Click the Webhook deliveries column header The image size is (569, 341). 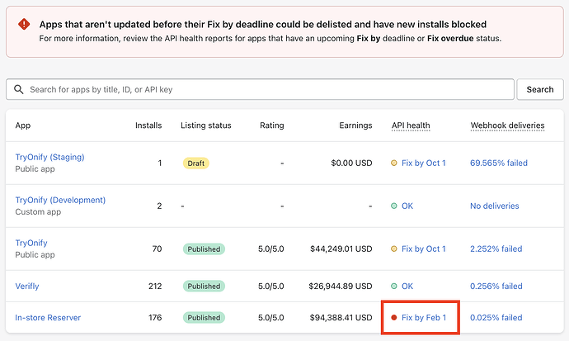point(507,126)
